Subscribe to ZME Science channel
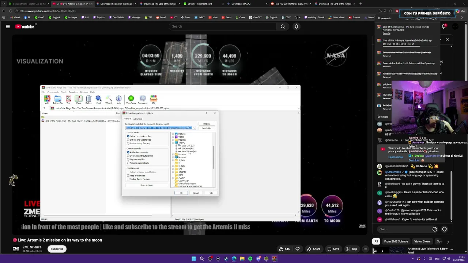The image size is (468, 263). pos(57,249)
